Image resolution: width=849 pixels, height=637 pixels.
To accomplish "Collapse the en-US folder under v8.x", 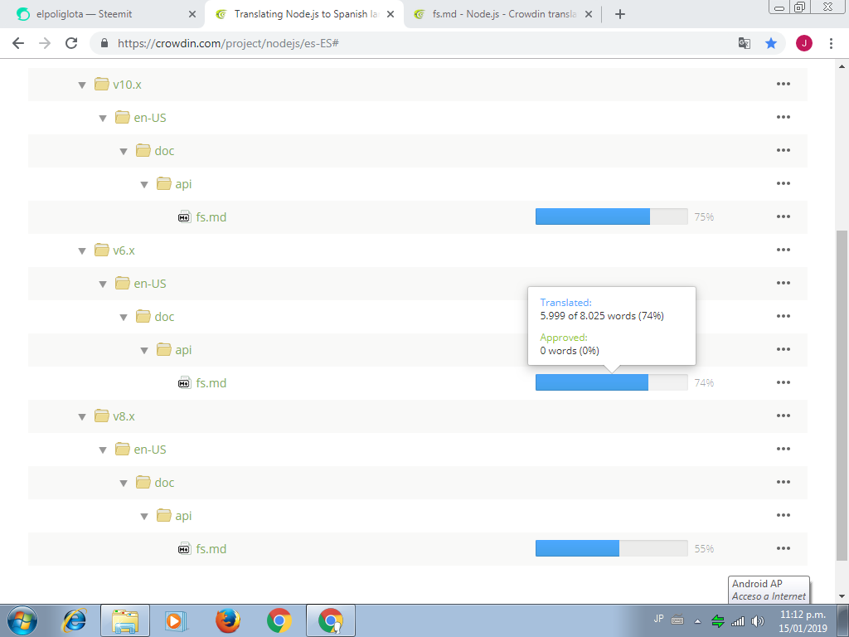I will click(x=103, y=450).
